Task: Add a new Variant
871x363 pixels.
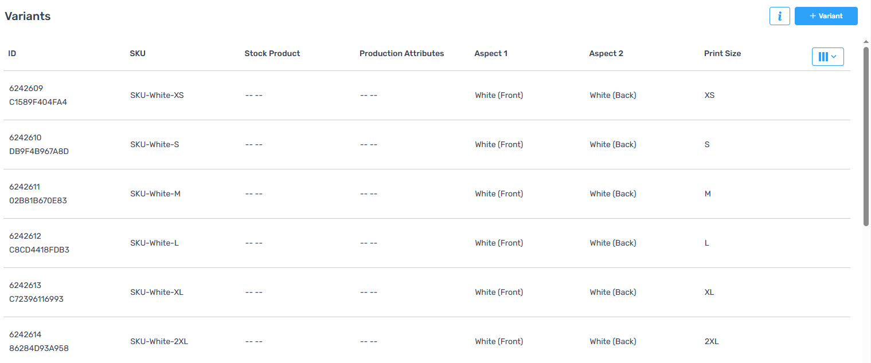Action: point(826,16)
